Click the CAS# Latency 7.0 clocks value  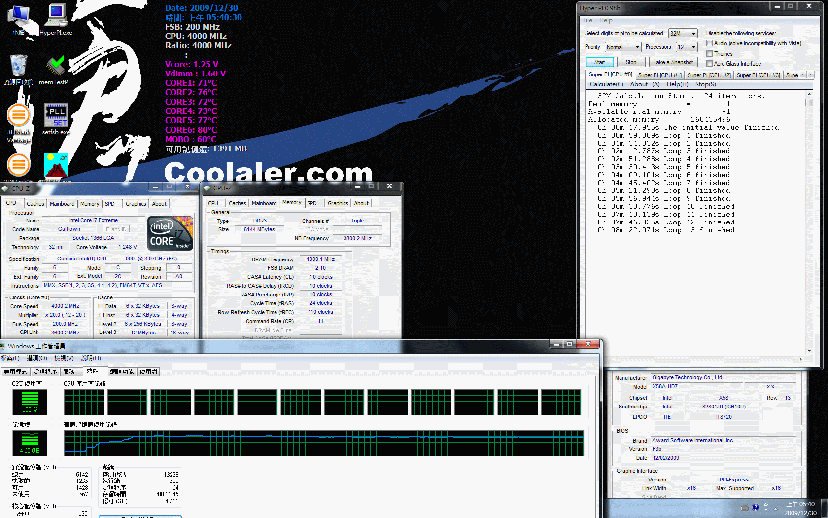[321, 277]
